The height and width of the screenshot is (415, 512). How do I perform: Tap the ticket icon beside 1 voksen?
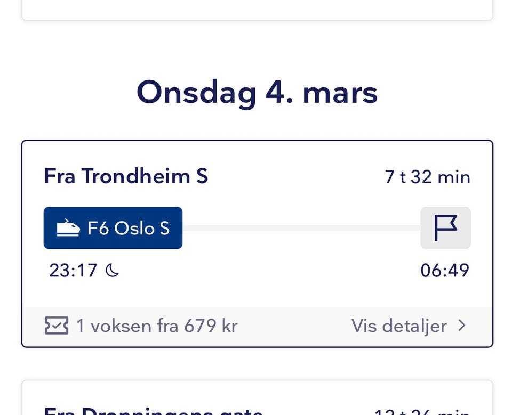[x=57, y=326]
